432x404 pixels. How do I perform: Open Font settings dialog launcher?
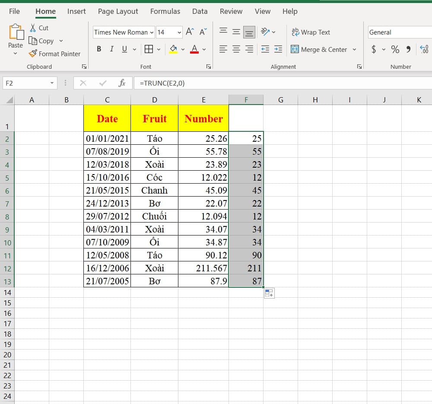(209, 67)
